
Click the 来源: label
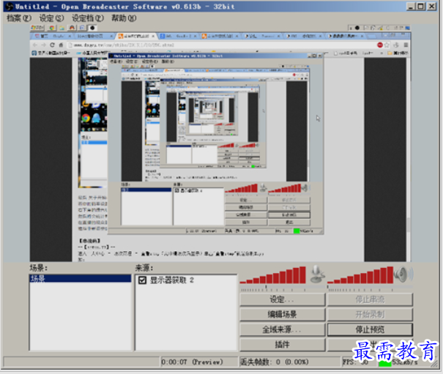pos(144,268)
